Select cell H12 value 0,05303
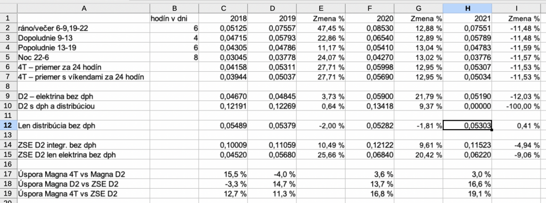The image size is (546, 203). point(468,126)
